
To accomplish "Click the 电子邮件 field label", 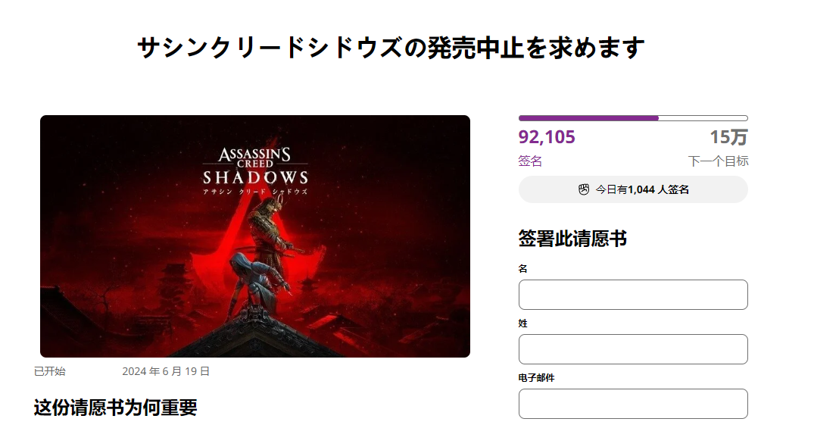I will [536, 377].
